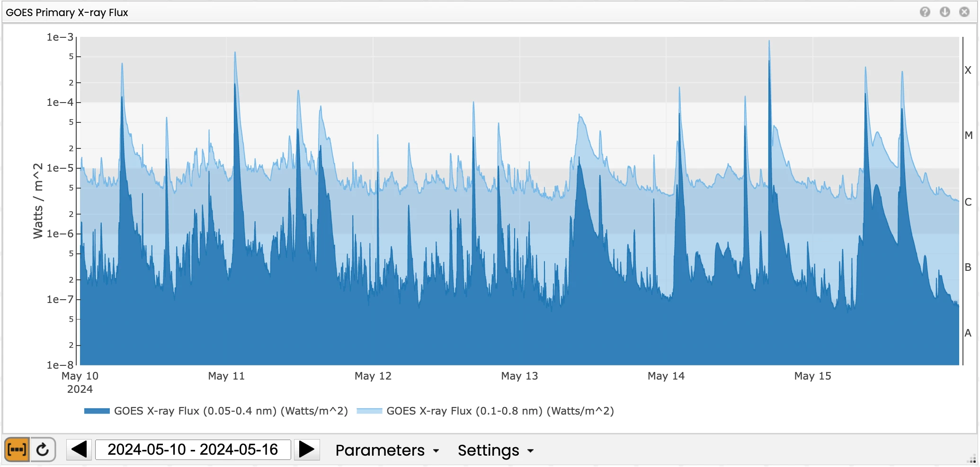The image size is (980, 467).
Task: Click the resize grip at bottom-right corner
Action: click(x=972, y=459)
